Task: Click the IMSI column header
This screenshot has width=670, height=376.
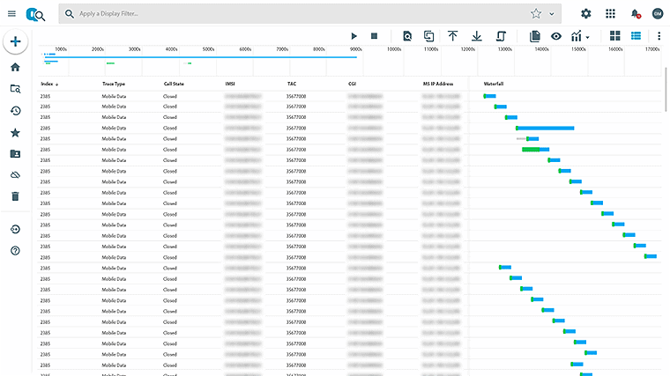Action: (230, 84)
